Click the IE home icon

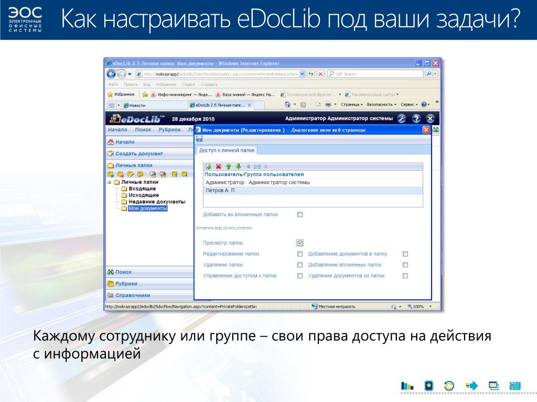coord(288,105)
